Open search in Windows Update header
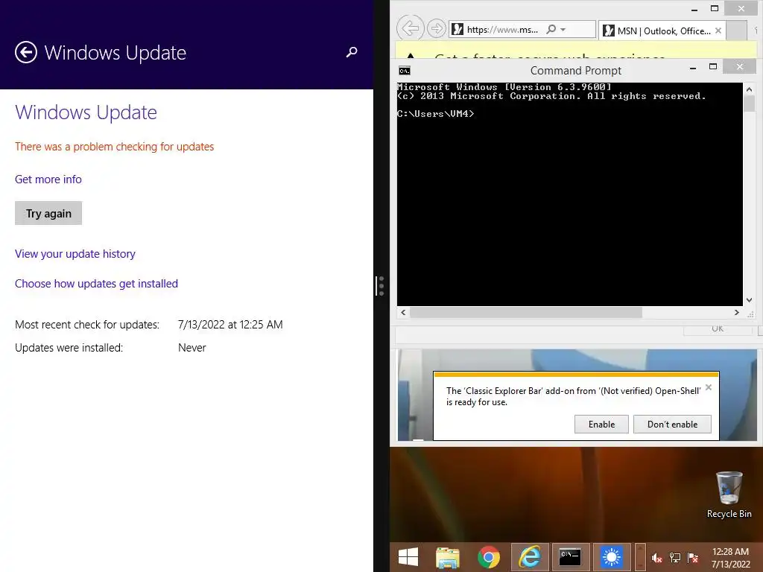The height and width of the screenshot is (572, 763). tap(352, 52)
